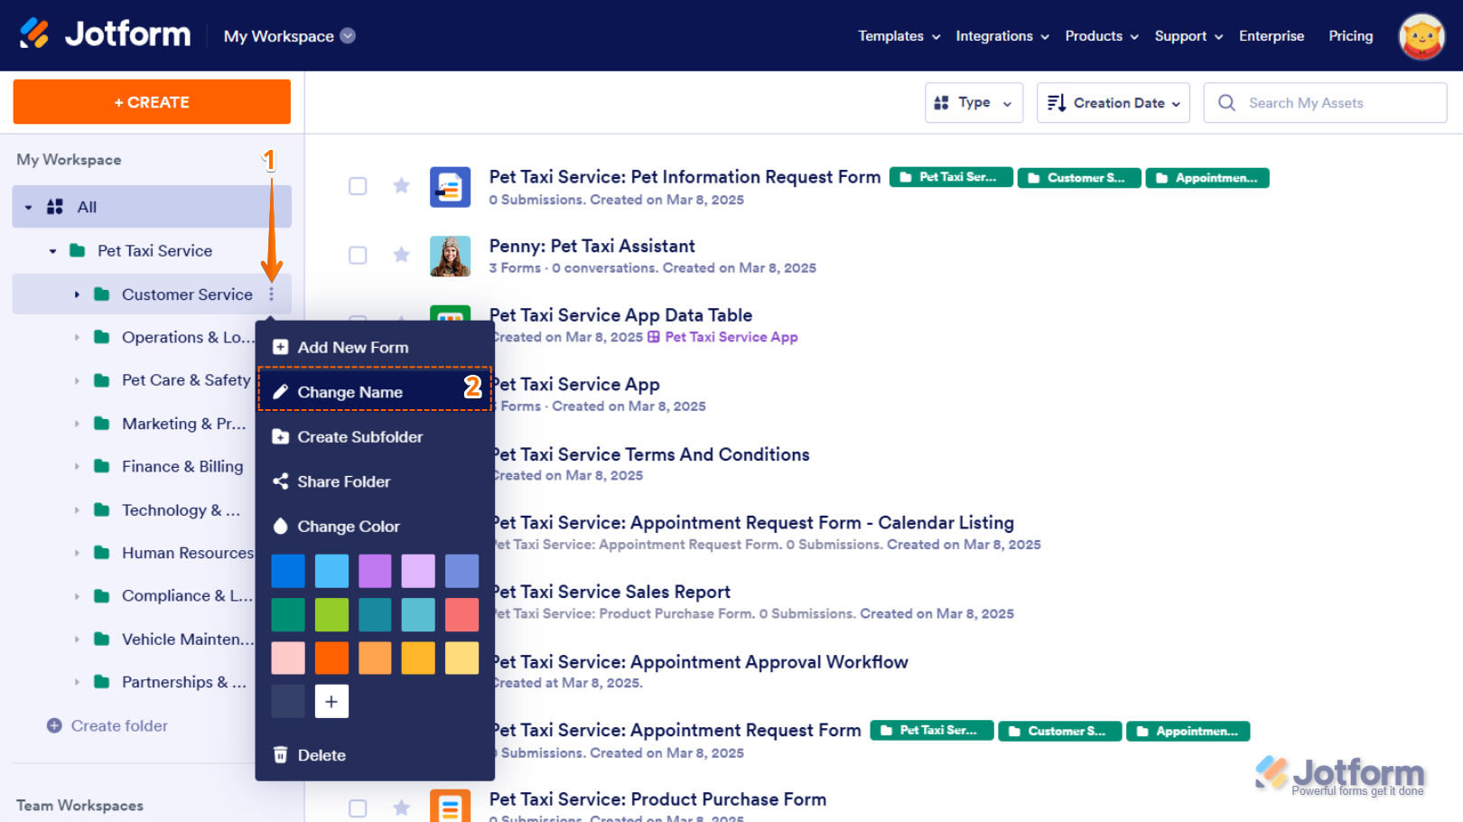
Task: Open the Enterprise link in header
Action: [x=1272, y=36]
